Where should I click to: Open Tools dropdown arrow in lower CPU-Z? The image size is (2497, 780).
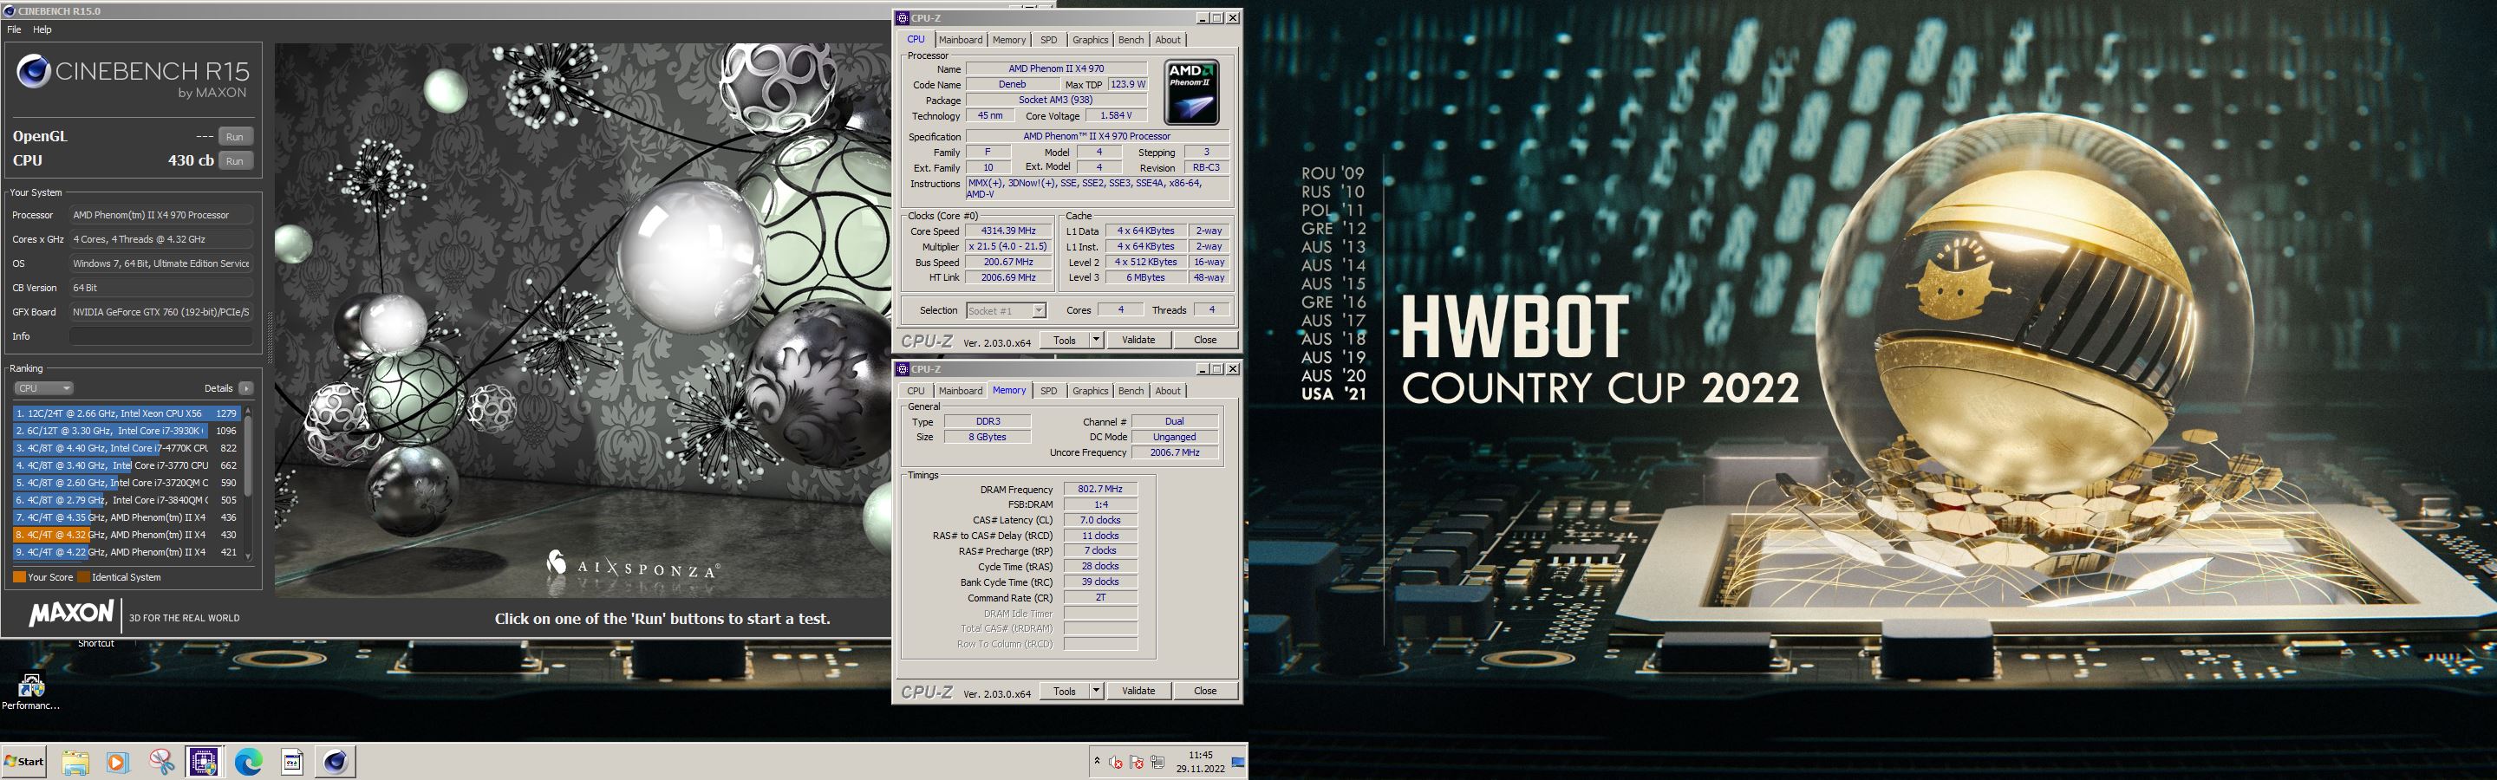[x=1096, y=691]
